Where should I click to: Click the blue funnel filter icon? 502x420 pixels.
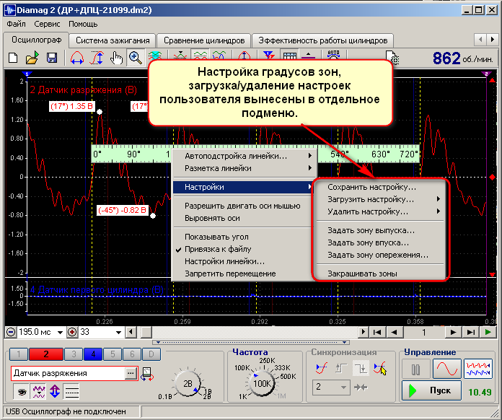click(269, 56)
